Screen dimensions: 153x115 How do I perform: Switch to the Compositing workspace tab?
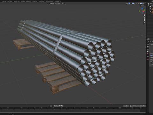pyautogui.click(x=41, y=1)
